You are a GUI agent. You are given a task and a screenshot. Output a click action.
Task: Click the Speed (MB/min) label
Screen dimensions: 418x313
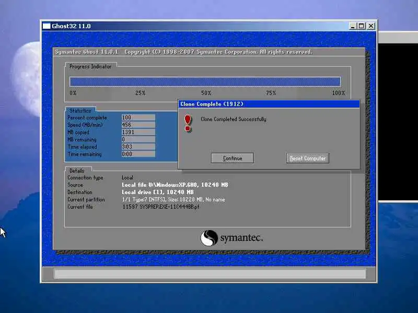pyautogui.click(x=85, y=125)
